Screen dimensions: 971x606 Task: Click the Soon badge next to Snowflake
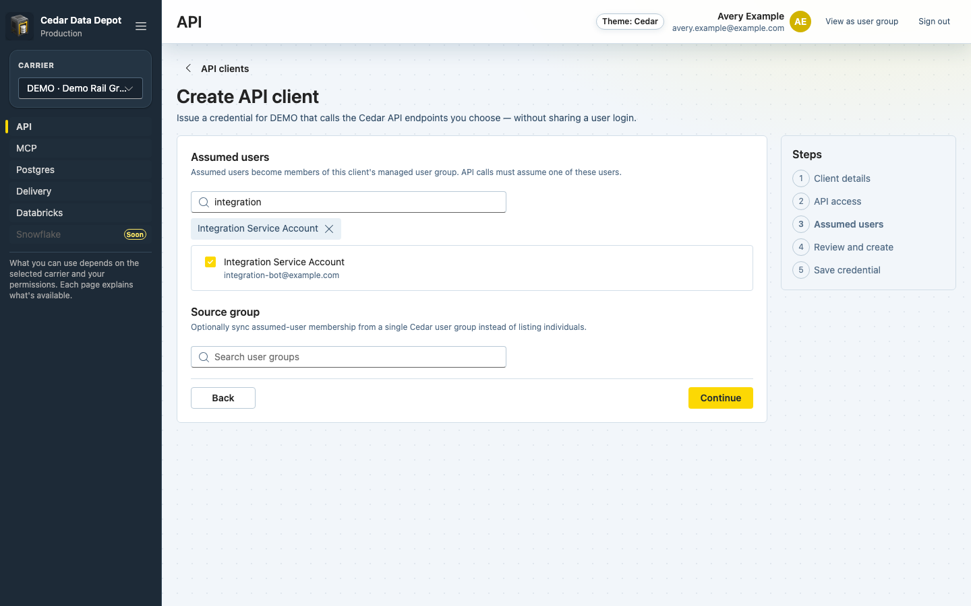coord(135,234)
